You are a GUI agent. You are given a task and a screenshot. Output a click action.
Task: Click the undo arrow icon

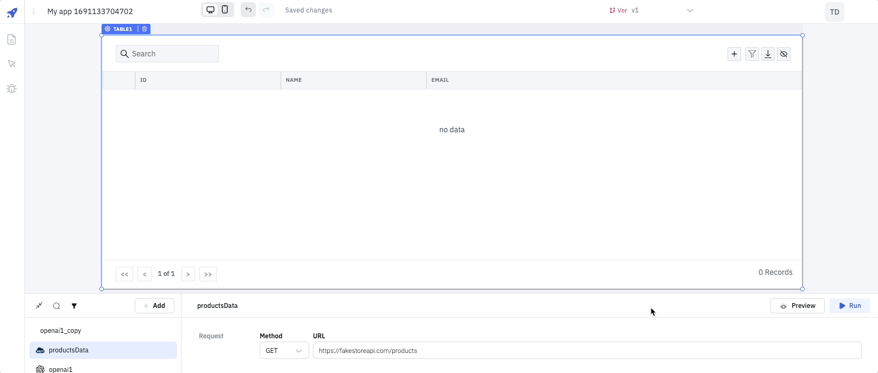[248, 10]
